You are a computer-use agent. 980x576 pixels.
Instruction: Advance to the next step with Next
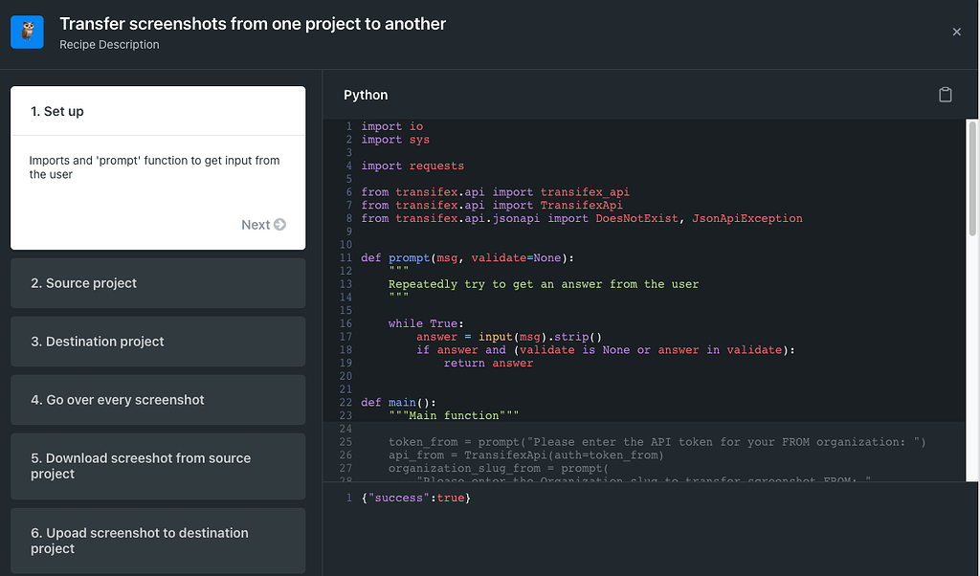point(263,224)
